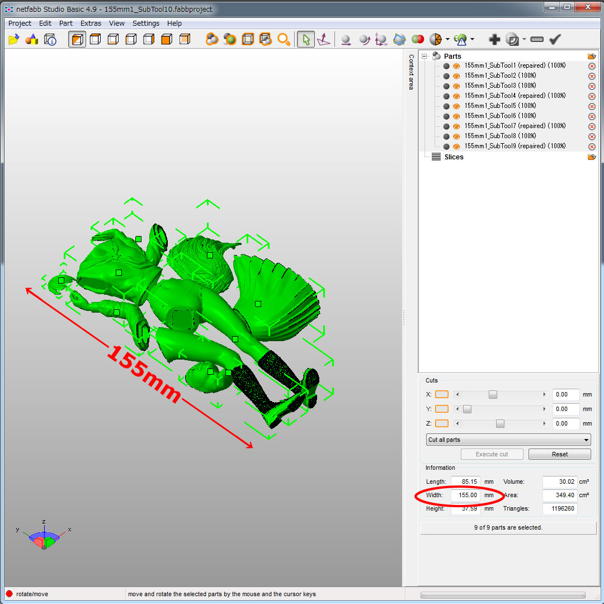604x604 pixels.
Task: Switch to the bottom view cube icon
Action: tap(113, 39)
